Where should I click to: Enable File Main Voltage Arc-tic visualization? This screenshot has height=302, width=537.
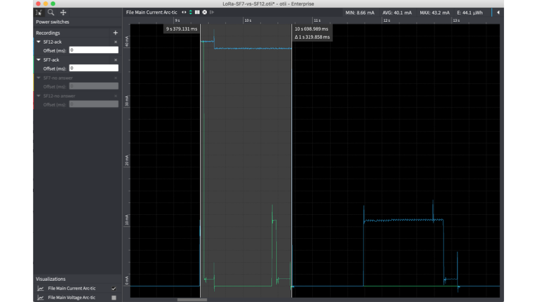point(114,298)
